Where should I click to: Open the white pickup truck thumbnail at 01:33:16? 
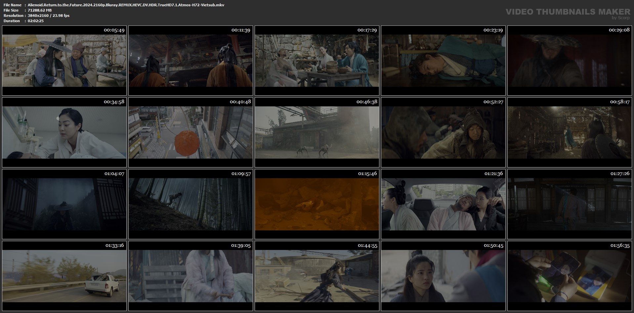point(64,276)
